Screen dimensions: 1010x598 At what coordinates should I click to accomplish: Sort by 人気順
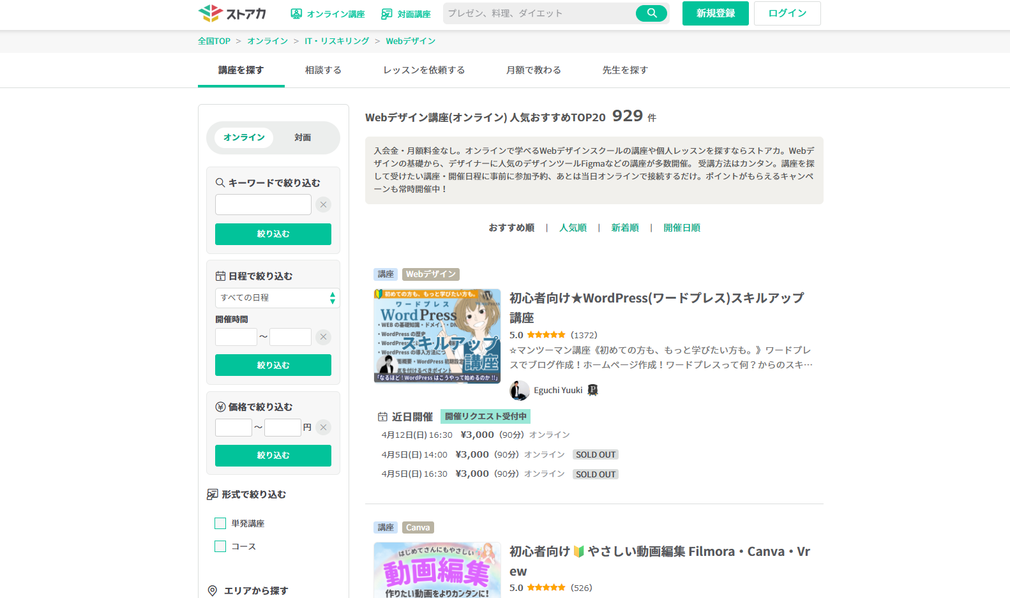point(573,228)
